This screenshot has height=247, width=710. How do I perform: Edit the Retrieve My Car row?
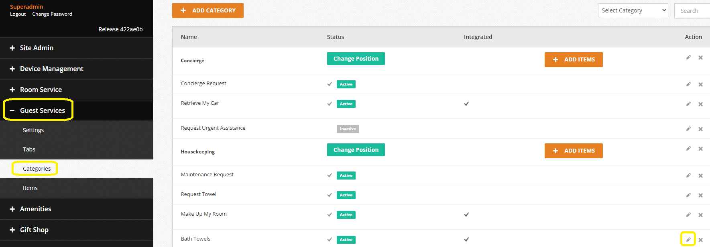688,104
